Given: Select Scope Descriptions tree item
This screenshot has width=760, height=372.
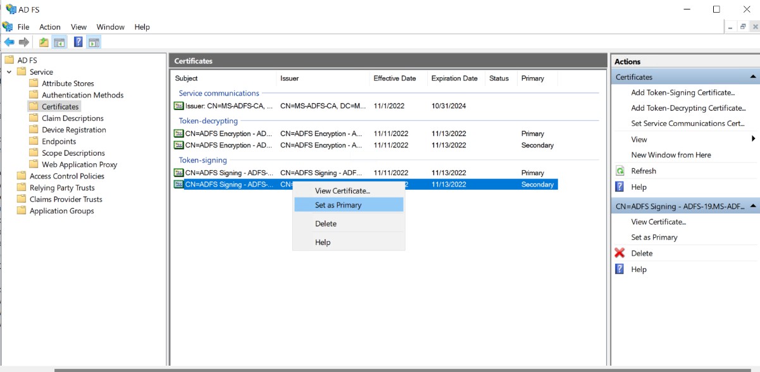Looking at the screenshot, I should pos(73,153).
